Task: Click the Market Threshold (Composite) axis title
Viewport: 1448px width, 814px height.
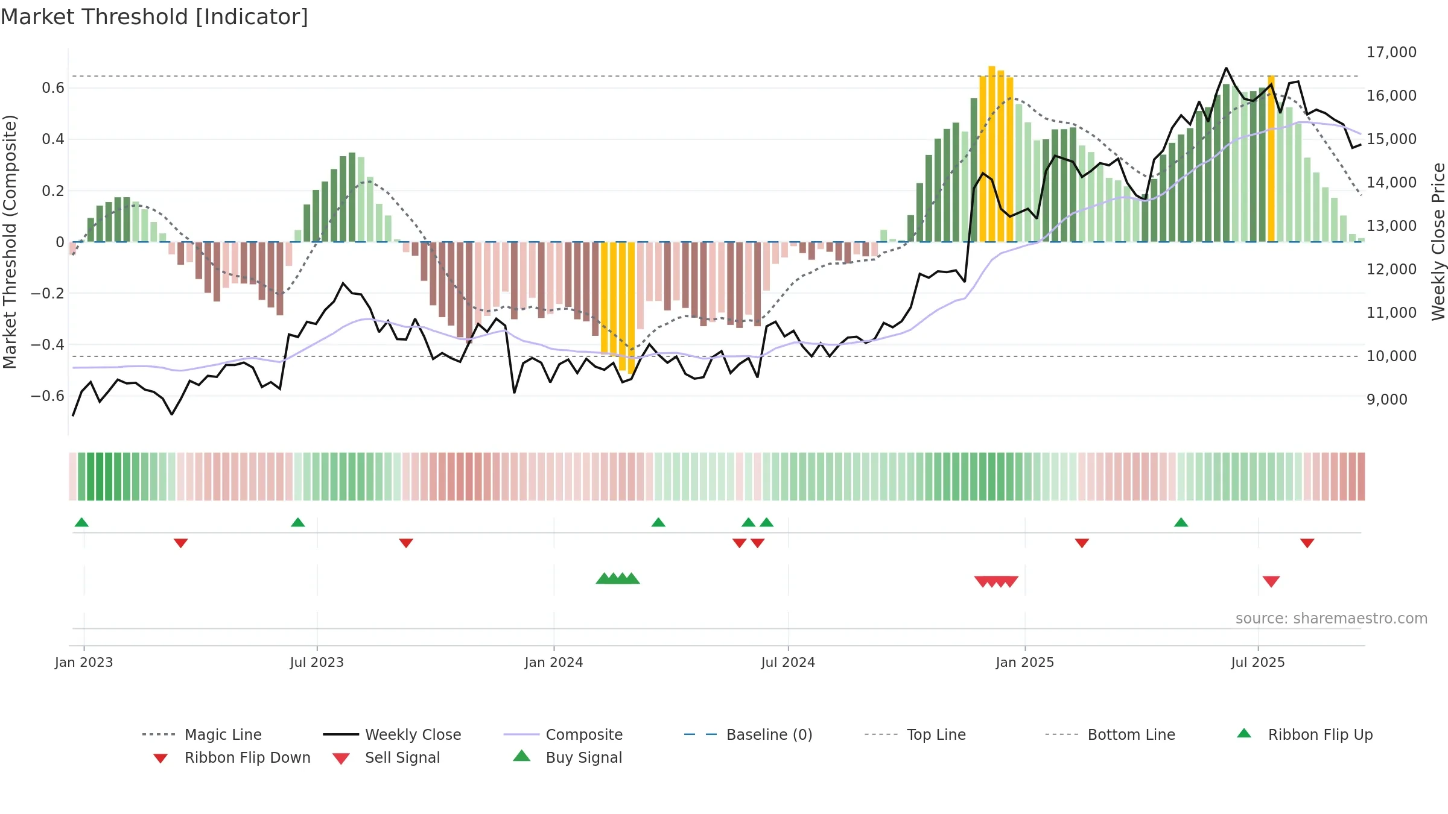Action: tap(10, 242)
